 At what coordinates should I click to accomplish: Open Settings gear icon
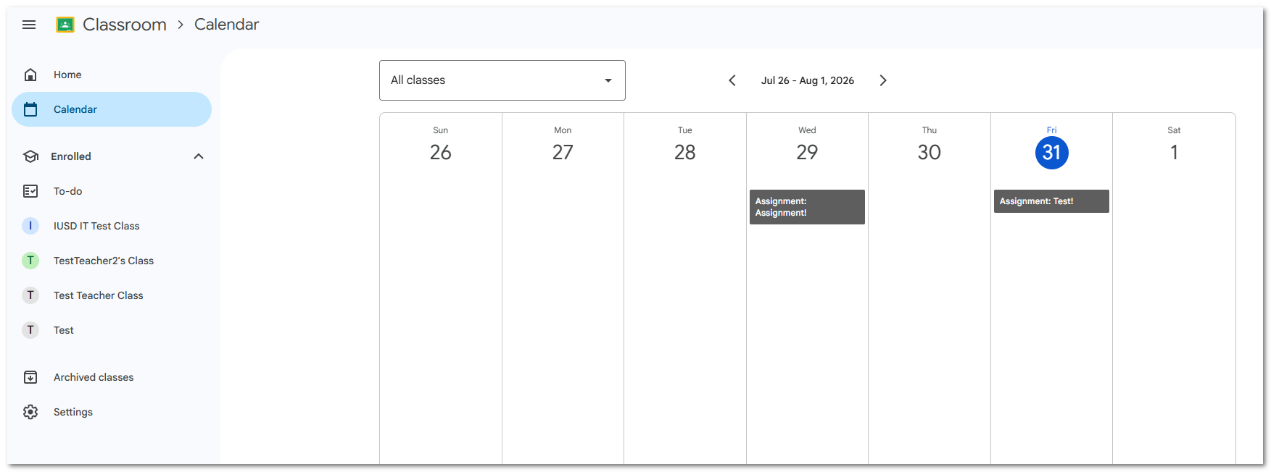click(30, 412)
